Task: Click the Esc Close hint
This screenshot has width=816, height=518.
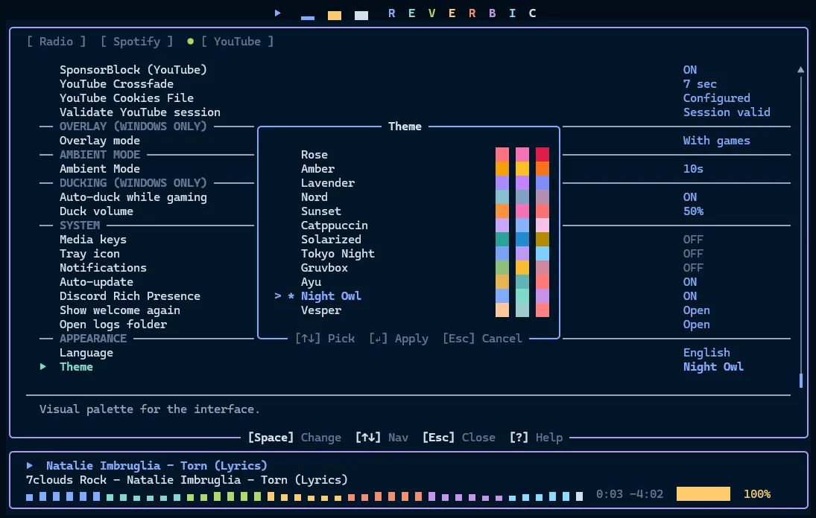Action: (x=458, y=438)
